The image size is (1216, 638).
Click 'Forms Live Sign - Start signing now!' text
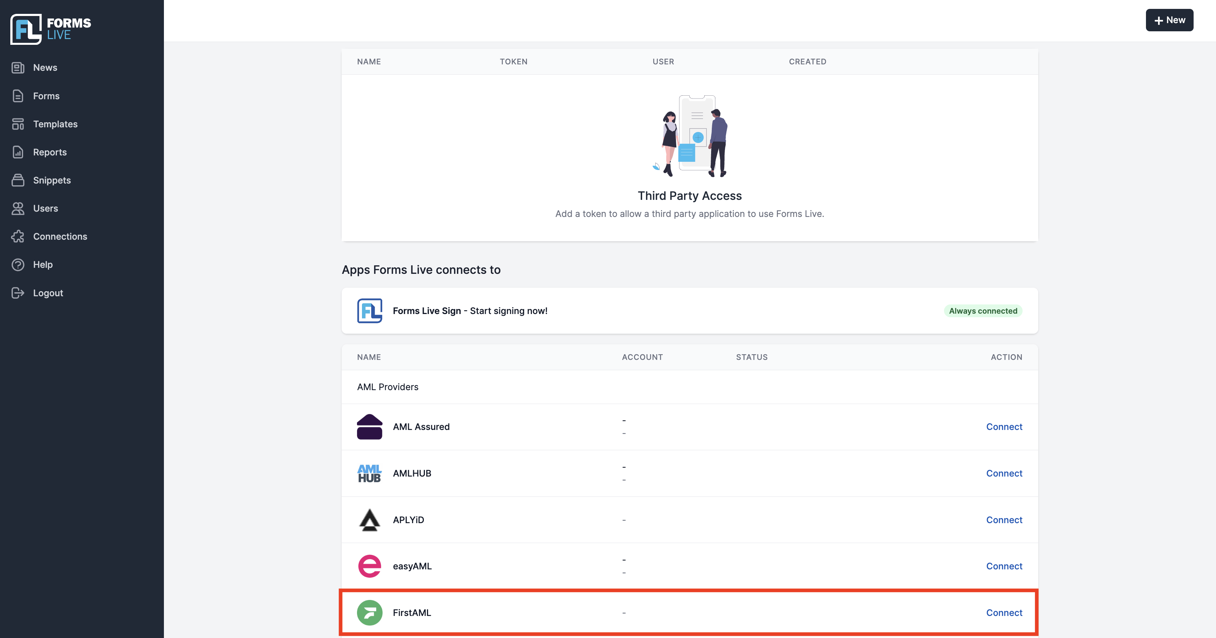(470, 311)
